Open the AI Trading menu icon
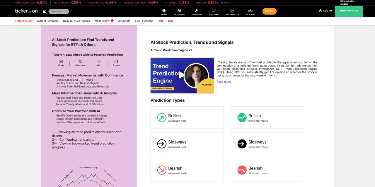This screenshot has height=187, width=375. coord(179,10)
